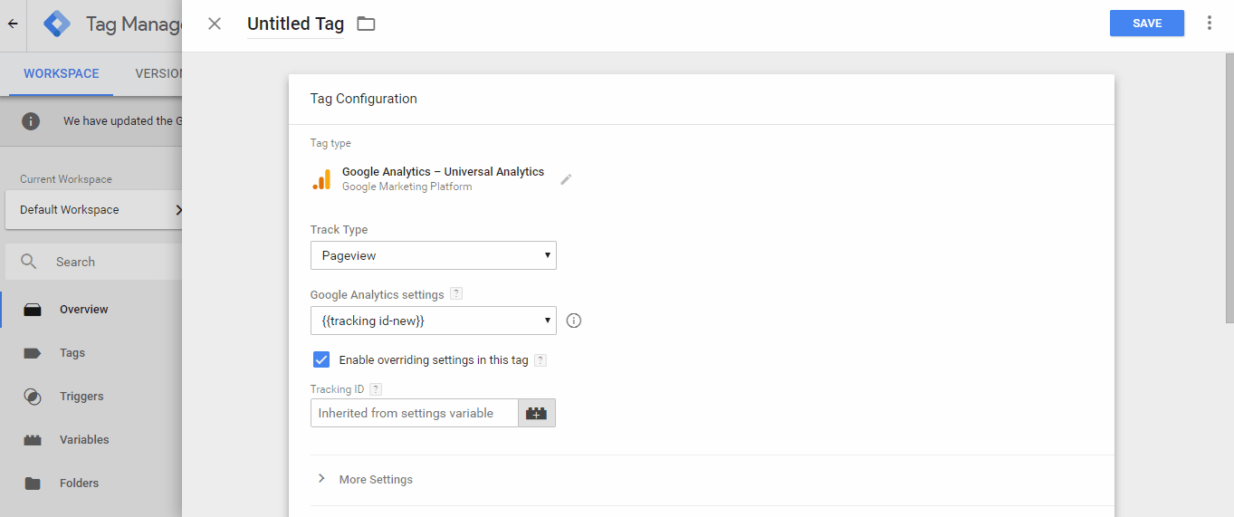Open the Google Analytics settings variable dropdown

[433, 321]
